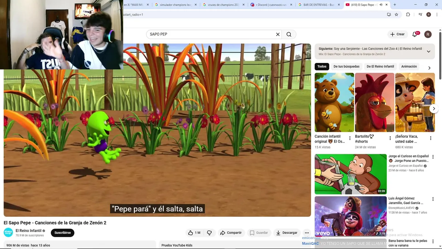The height and width of the screenshot is (249, 442).
Task: Open the YouTube account avatar menu
Action: [428, 34]
